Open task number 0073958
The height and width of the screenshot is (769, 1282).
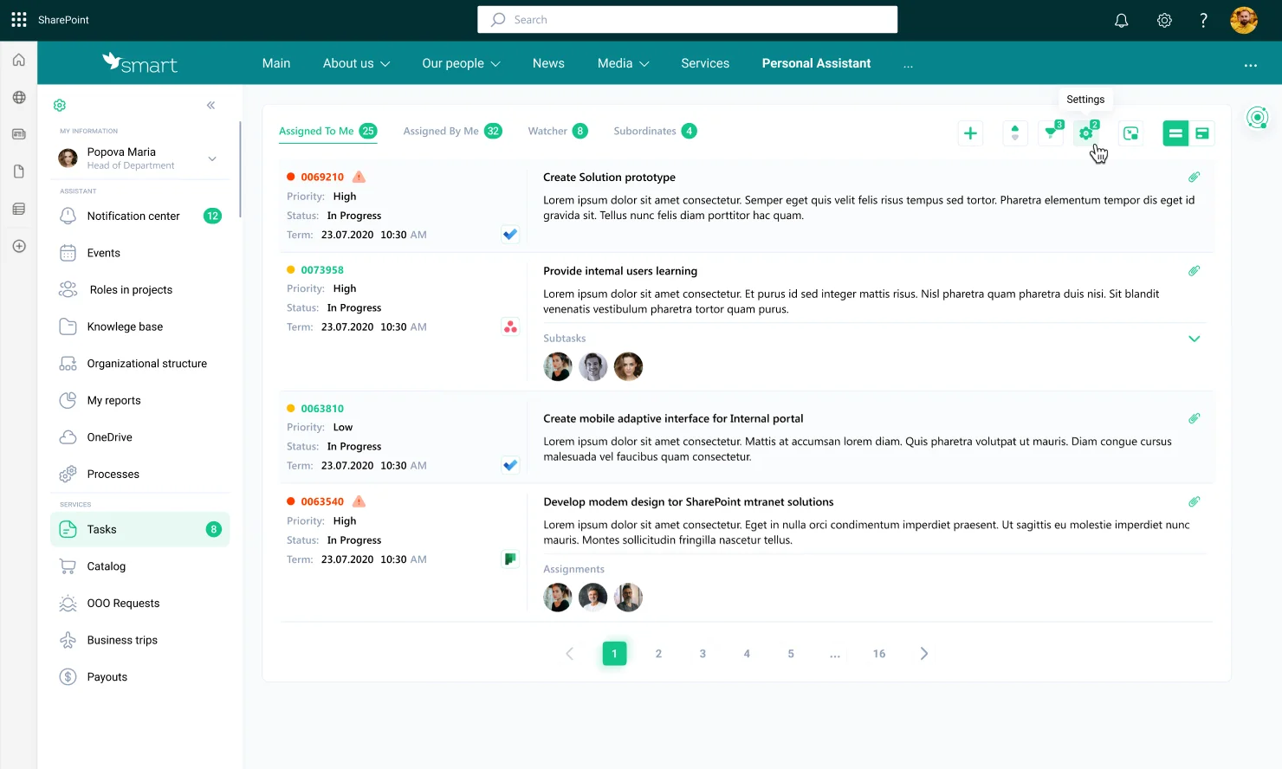tap(322, 270)
